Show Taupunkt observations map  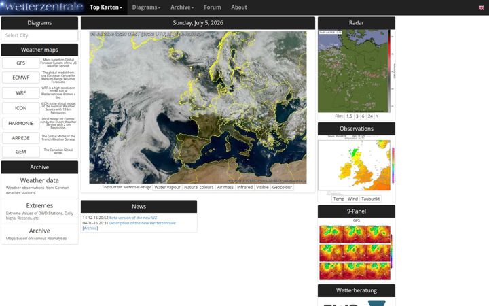[x=371, y=199]
